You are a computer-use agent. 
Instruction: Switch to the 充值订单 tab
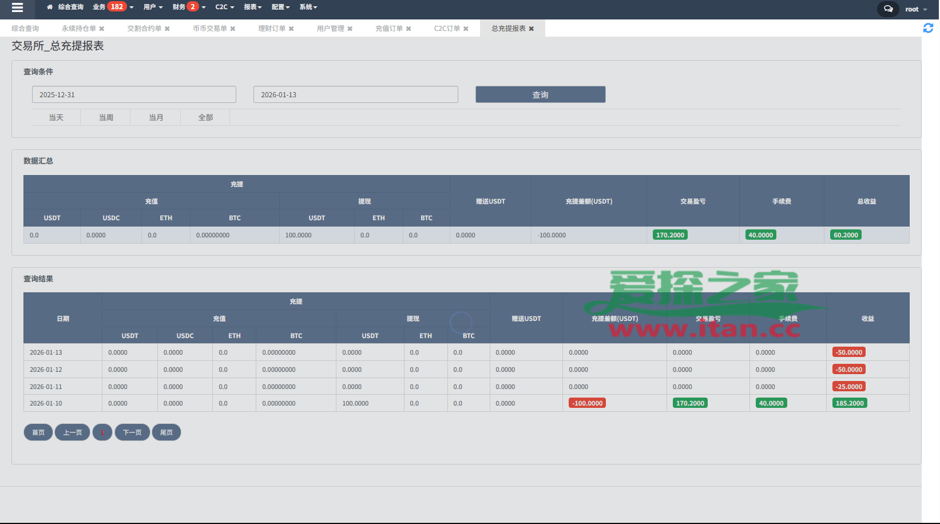point(388,29)
